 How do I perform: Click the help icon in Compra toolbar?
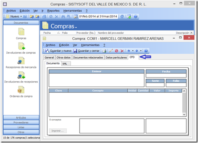[x=146, y=51]
